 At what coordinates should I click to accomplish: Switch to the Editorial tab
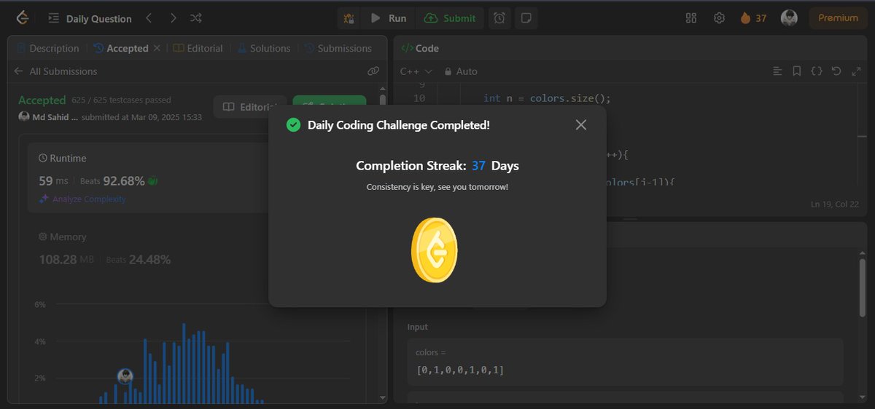coord(198,48)
